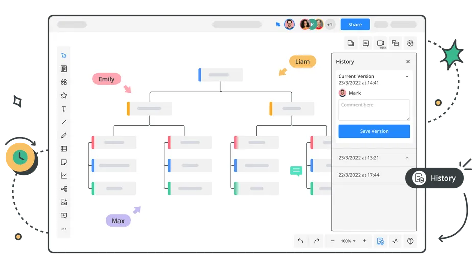This screenshot has height=266, width=474.
Task: Collapse the Current Version entry
Action: 407,77
